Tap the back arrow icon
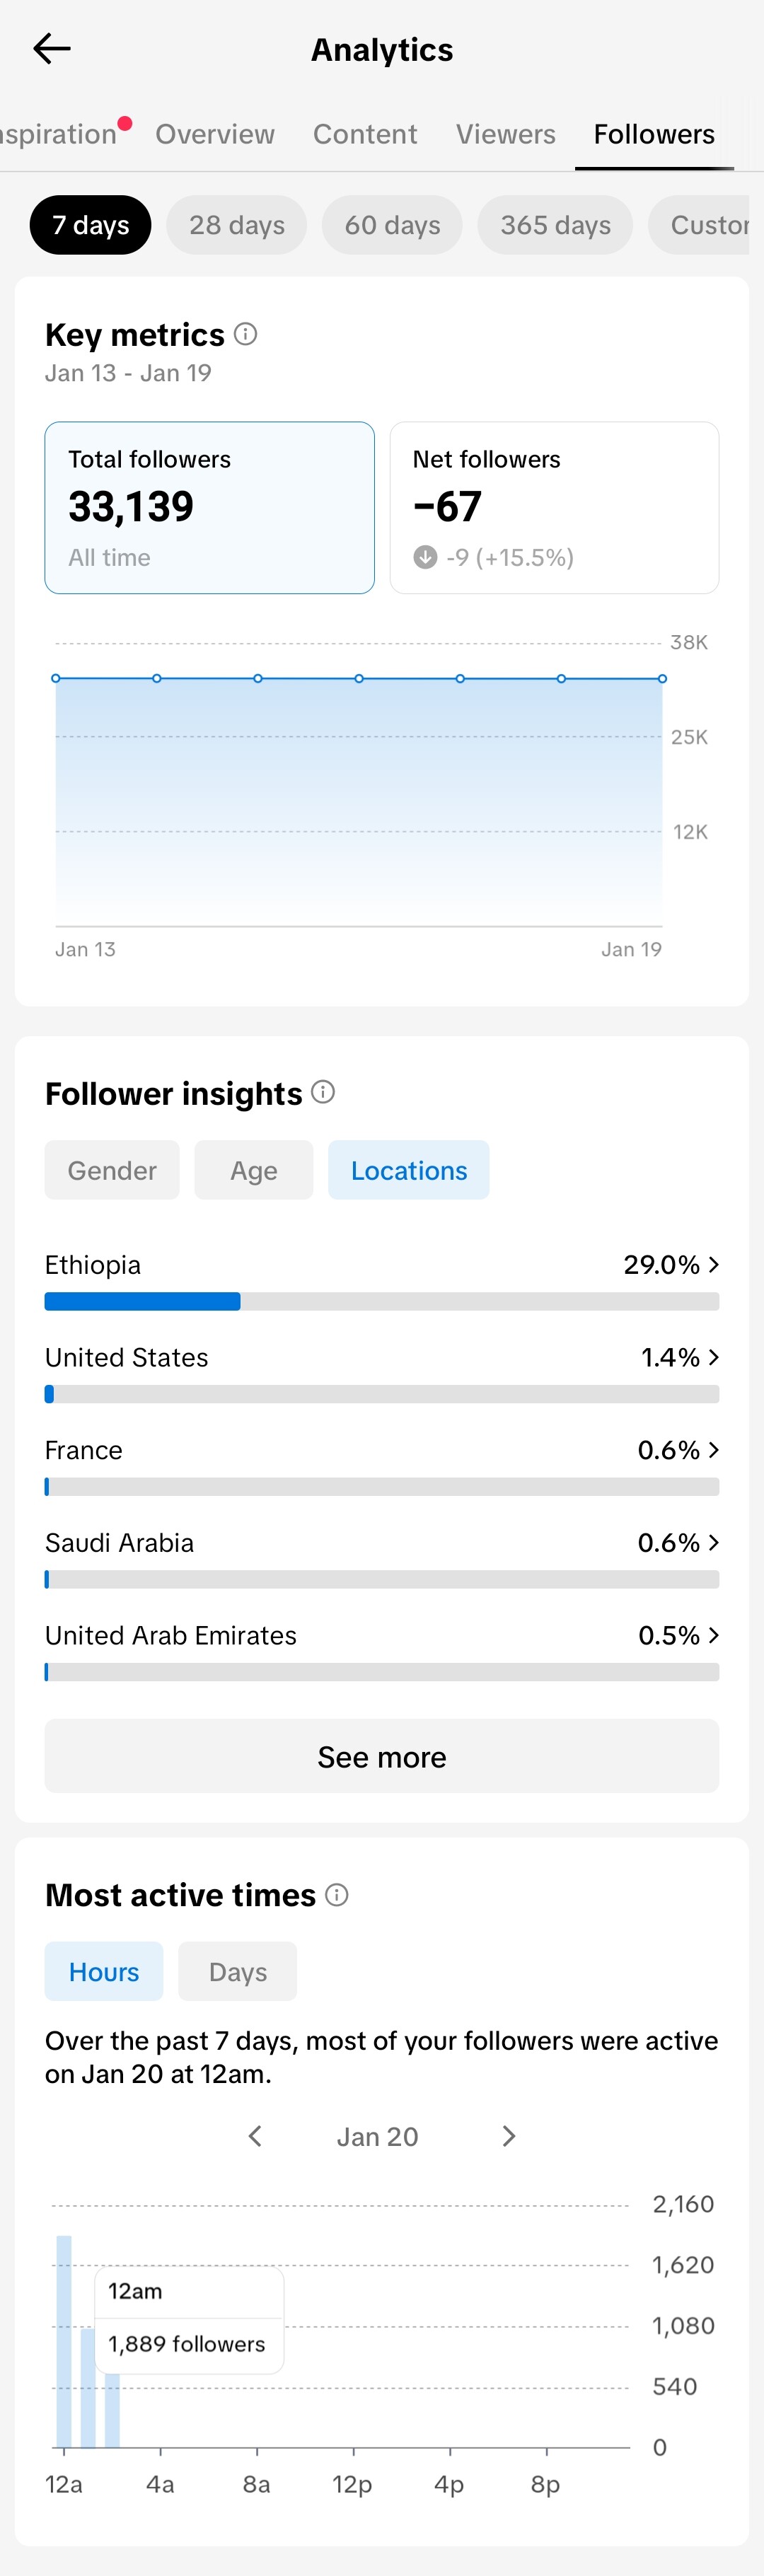This screenshot has height=2576, width=764. pos(52,49)
